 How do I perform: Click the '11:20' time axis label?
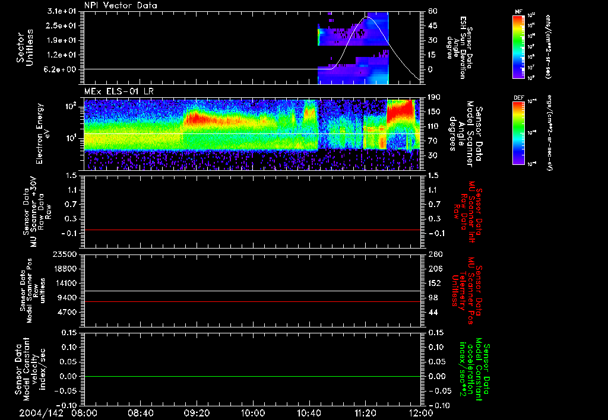[x=365, y=413]
